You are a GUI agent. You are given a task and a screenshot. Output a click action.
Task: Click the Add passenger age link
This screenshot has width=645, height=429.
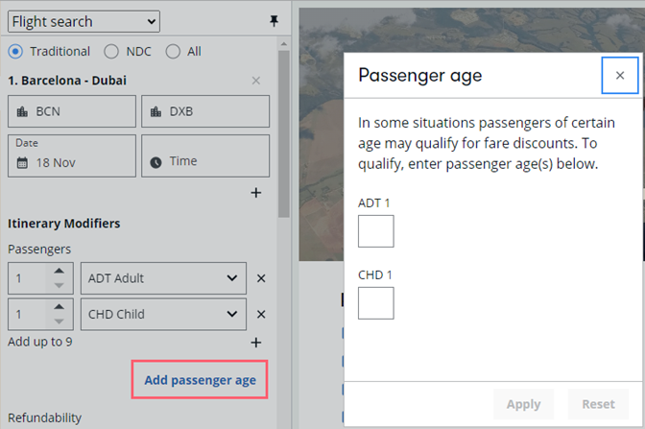[200, 380]
